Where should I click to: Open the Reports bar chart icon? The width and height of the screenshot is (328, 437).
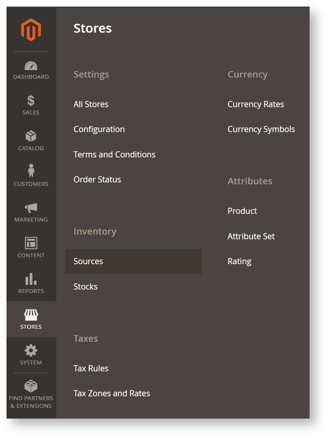click(x=31, y=279)
